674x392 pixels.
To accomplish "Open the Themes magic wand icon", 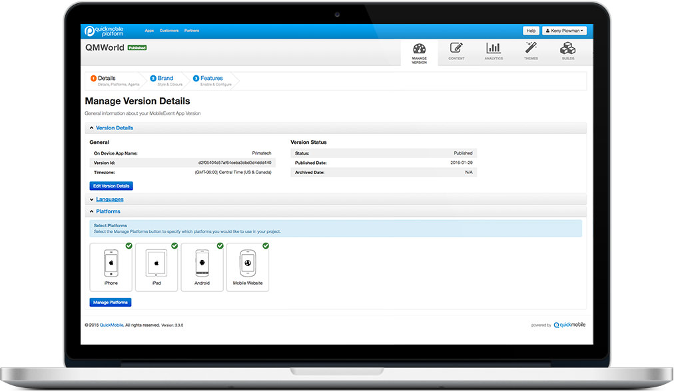I will point(531,49).
